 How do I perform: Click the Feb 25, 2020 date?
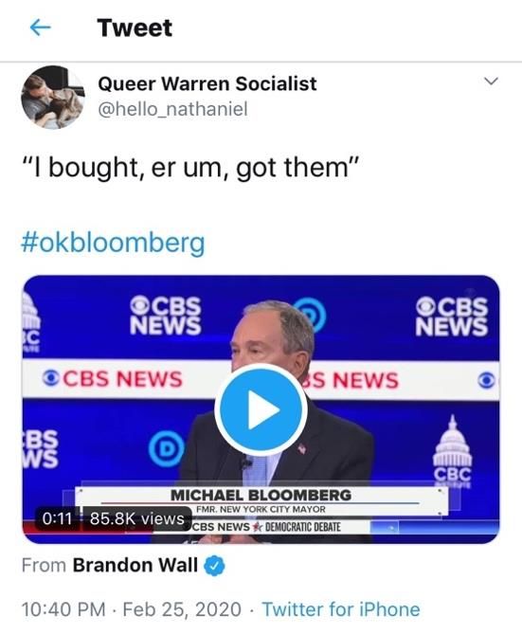182,609
